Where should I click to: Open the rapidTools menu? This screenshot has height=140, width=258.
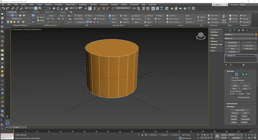tap(152, 4)
